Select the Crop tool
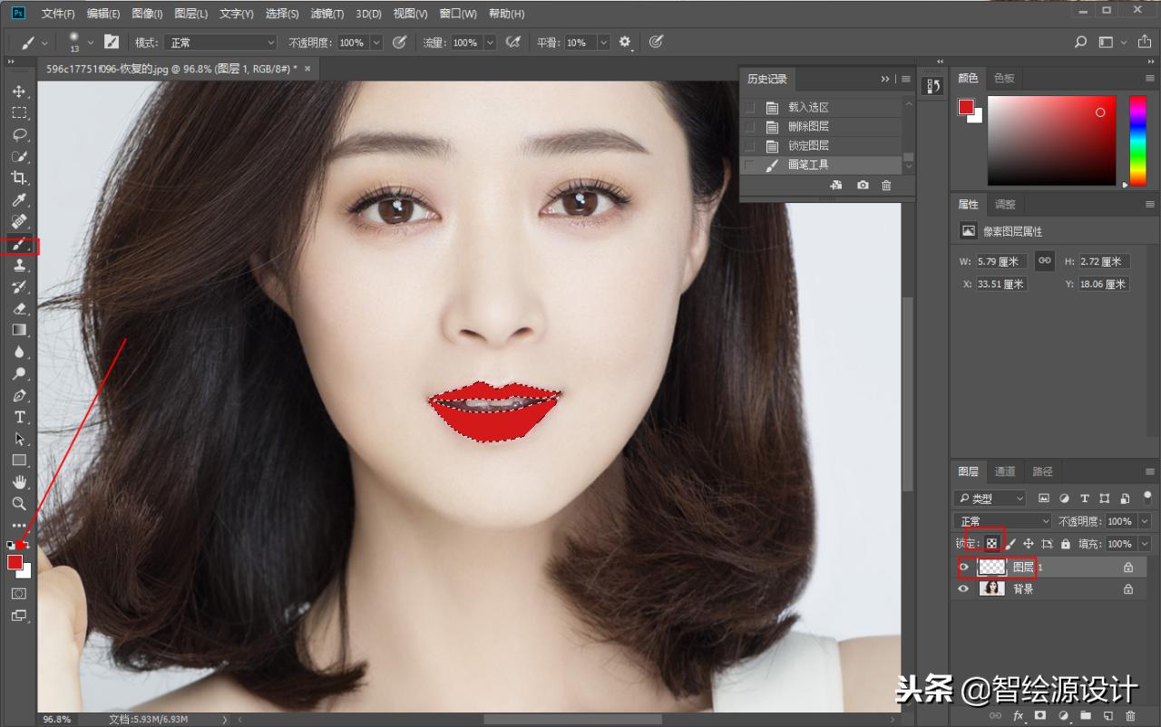 point(20,178)
